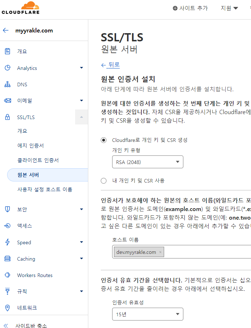
Task: Click 사이드바 축소 to collapse sidebar
Action: [x=31, y=326]
